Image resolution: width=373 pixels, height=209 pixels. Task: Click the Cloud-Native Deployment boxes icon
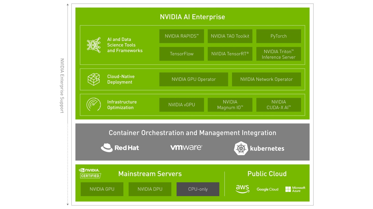(94, 79)
